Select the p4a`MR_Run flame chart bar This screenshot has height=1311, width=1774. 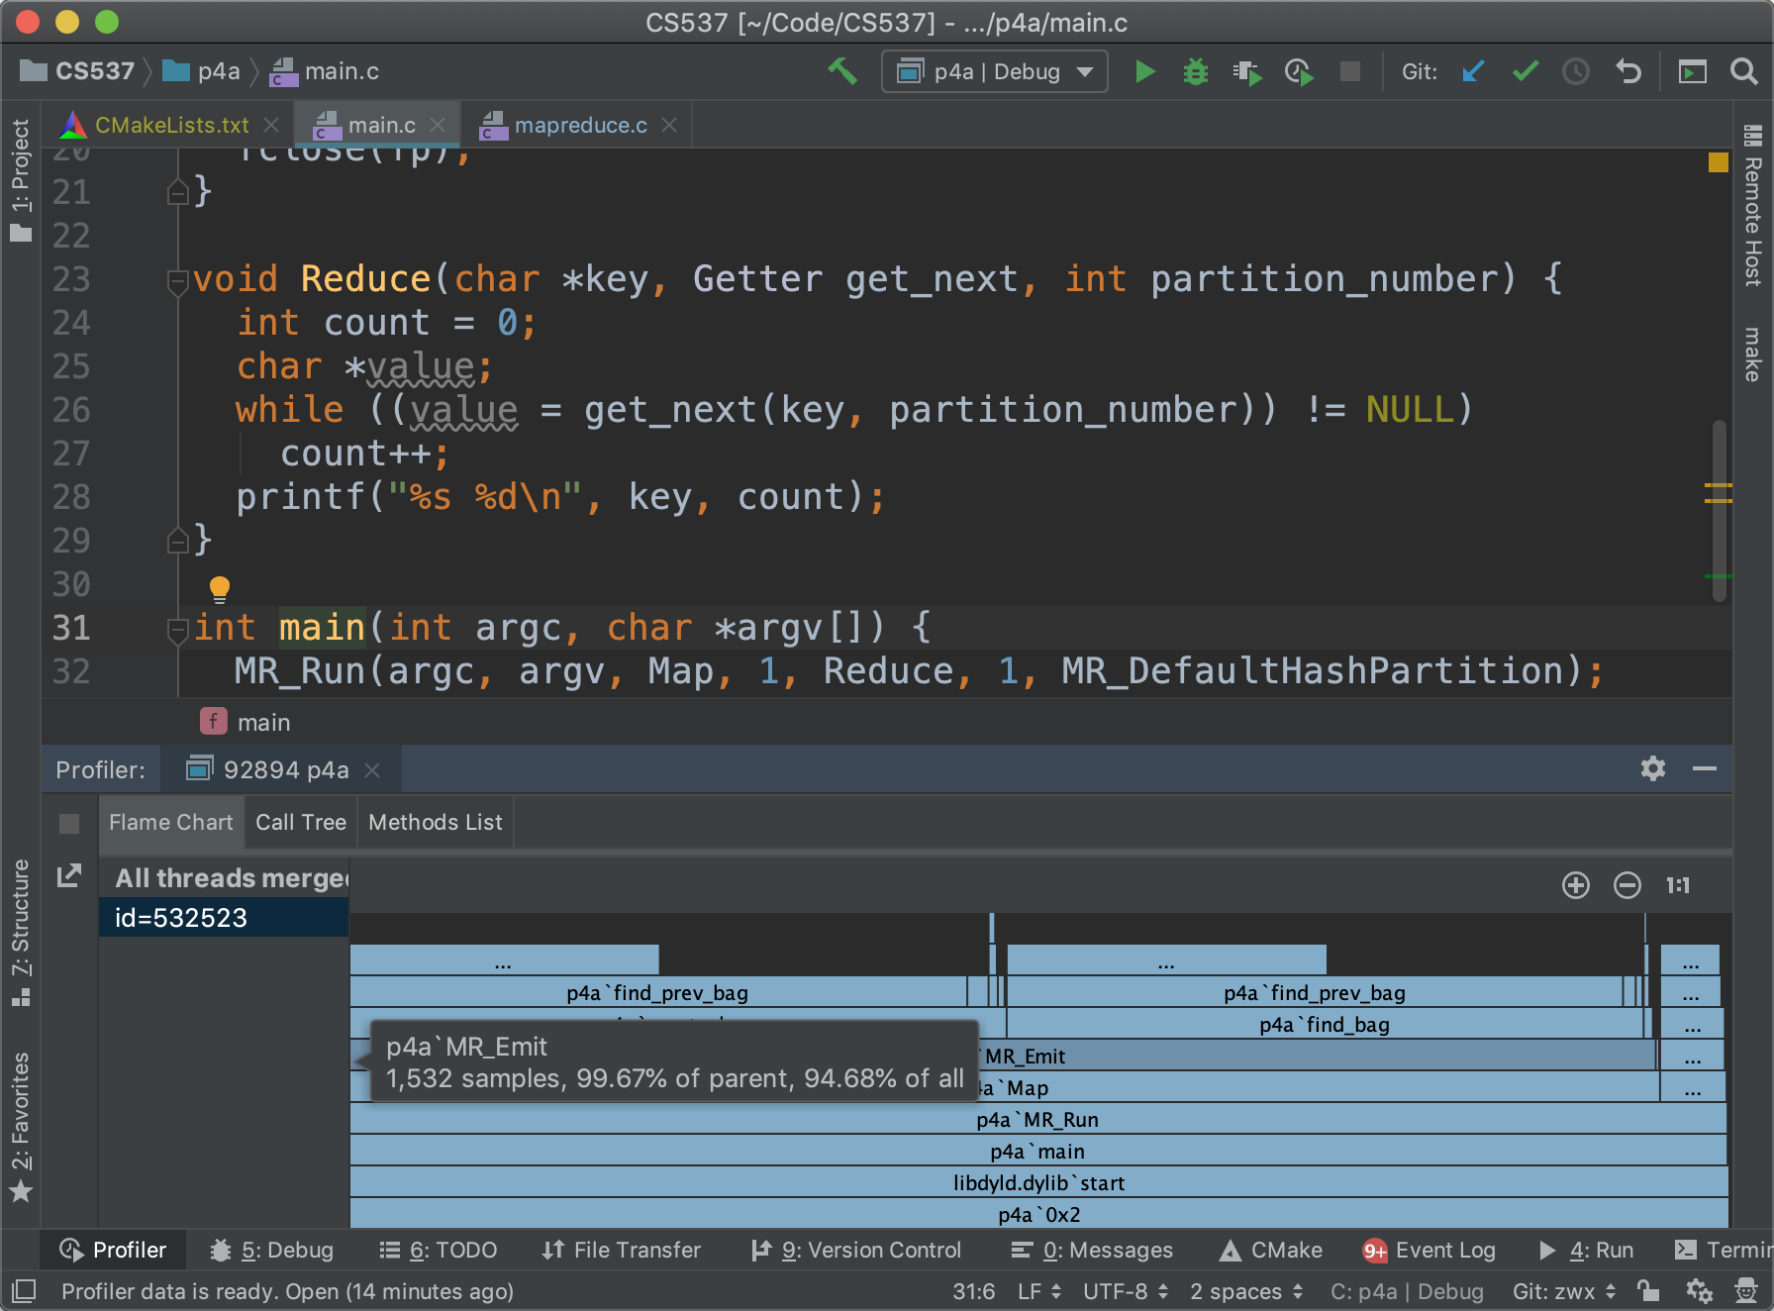coord(1036,1120)
